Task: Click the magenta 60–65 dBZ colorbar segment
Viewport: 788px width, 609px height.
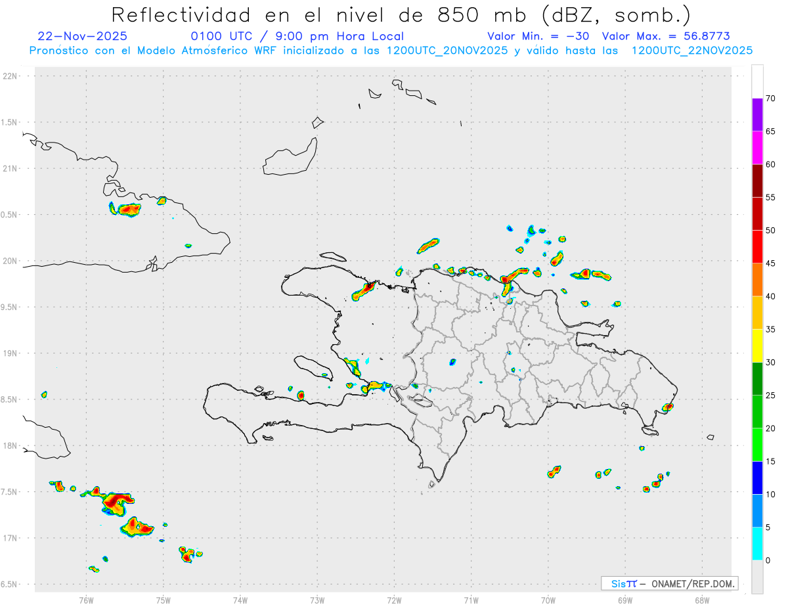Action: 757,148
